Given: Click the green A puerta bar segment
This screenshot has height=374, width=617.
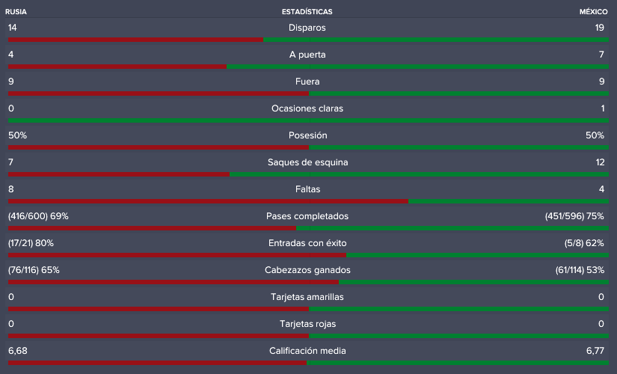Looking at the screenshot, I should tap(417, 67).
